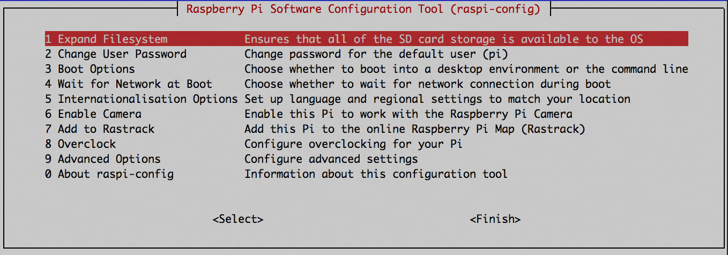Click the SD card storage description text

click(x=443, y=39)
